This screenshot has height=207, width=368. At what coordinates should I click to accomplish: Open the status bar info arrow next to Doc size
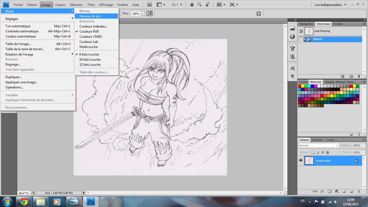pos(84,193)
